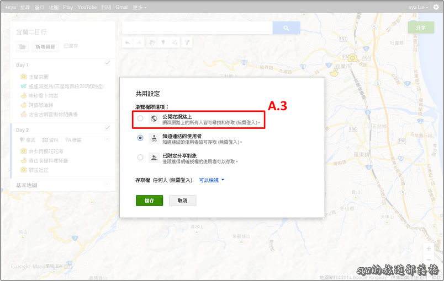
Task: Click the 已儲存 saved status text
Action: 71,46
